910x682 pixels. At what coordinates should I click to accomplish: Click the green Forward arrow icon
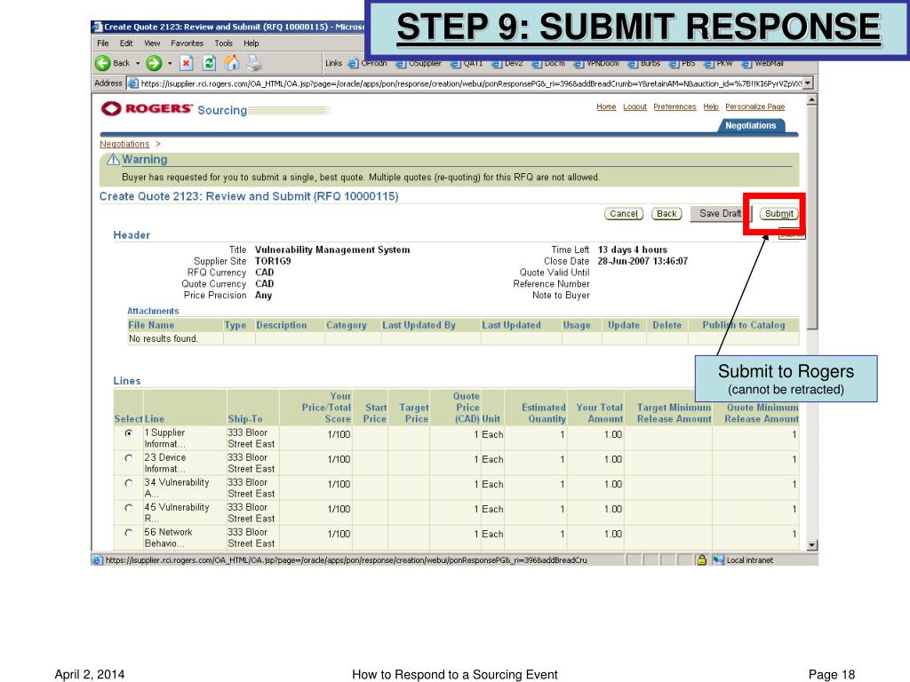(154, 63)
